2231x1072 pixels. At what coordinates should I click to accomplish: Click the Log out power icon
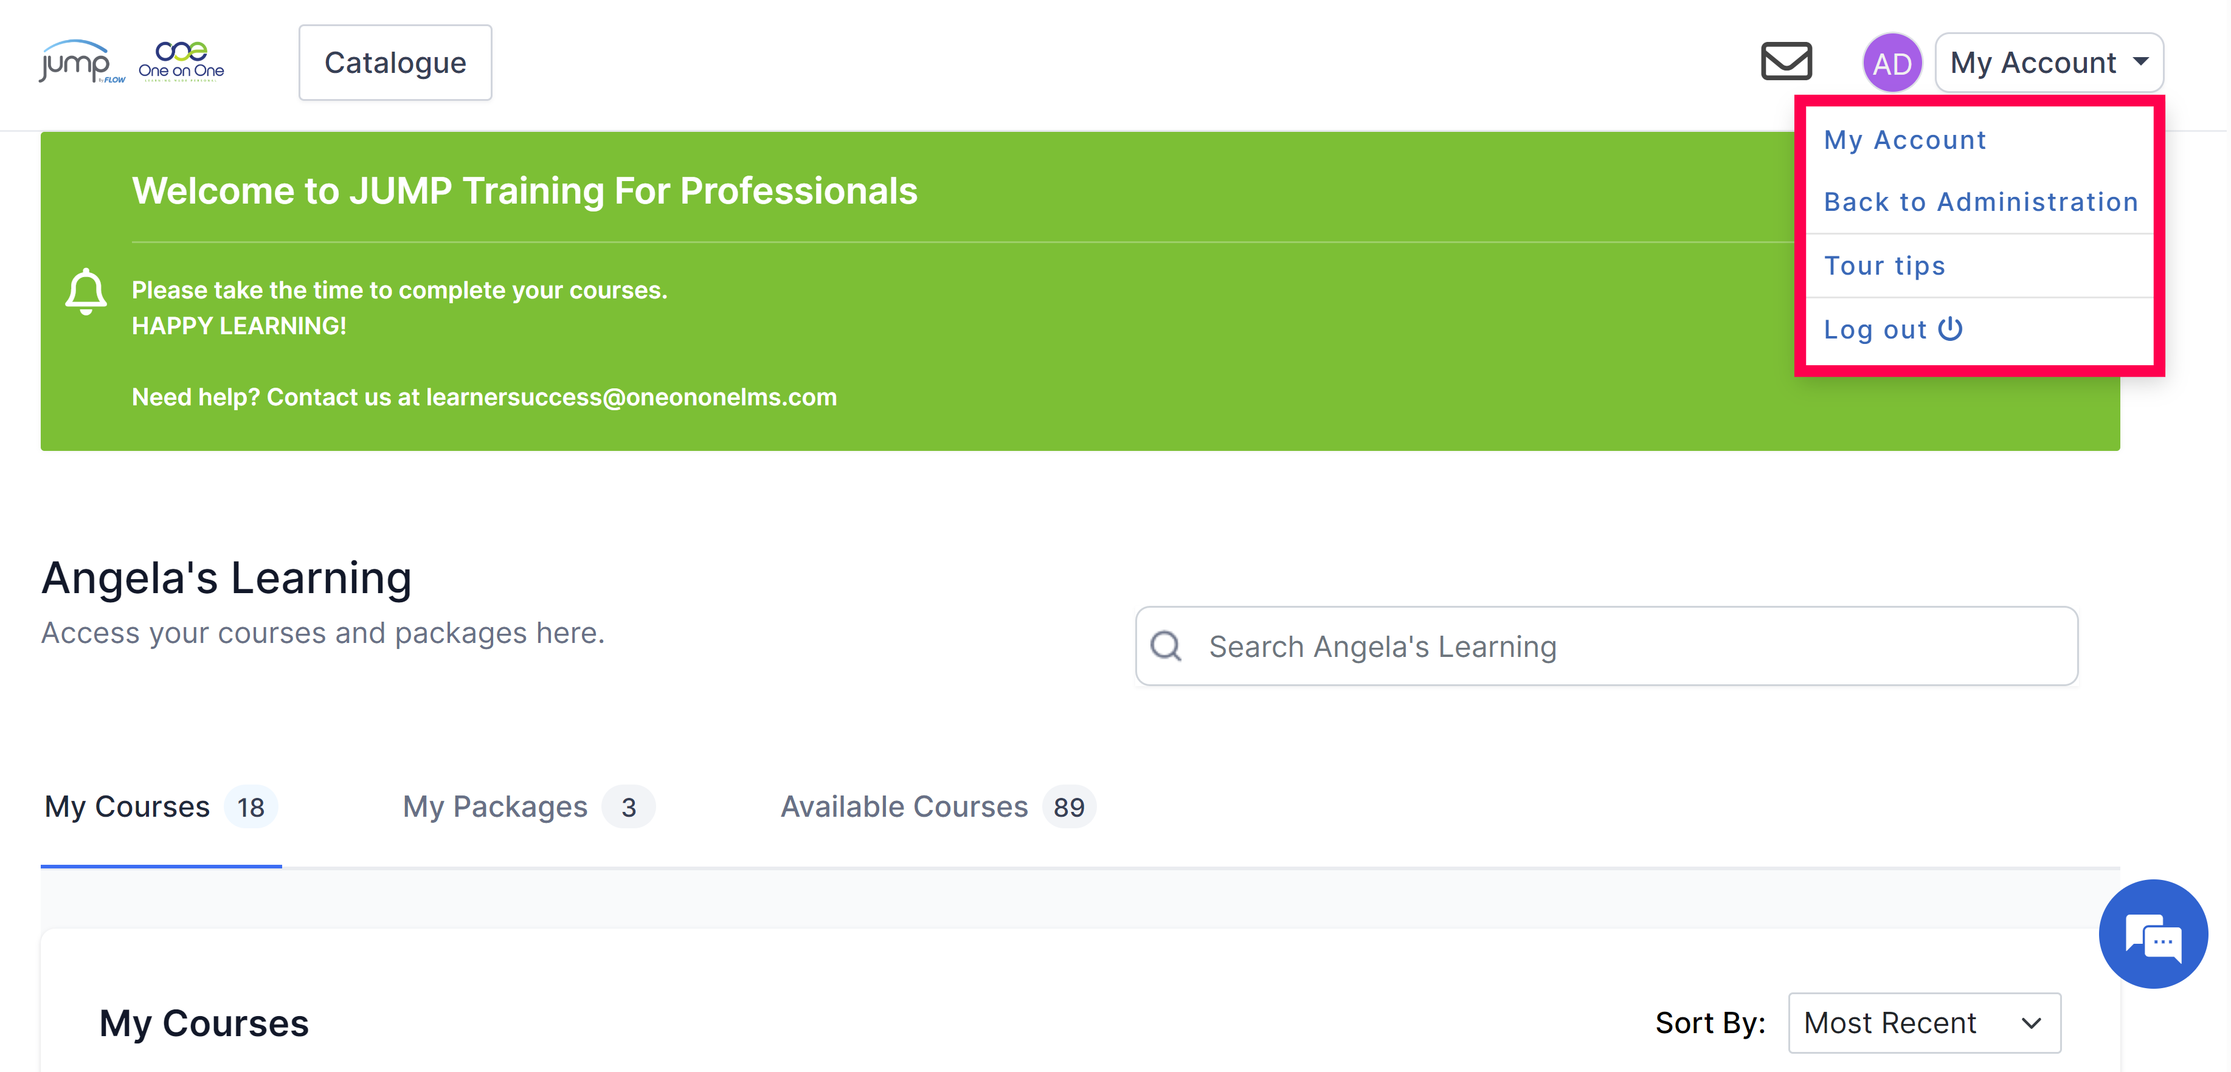(x=1951, y=329)
